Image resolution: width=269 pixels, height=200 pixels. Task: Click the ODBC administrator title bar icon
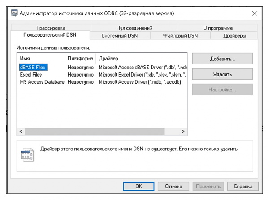14,13
